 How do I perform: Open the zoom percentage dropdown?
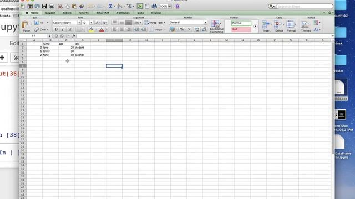(170, 6)
